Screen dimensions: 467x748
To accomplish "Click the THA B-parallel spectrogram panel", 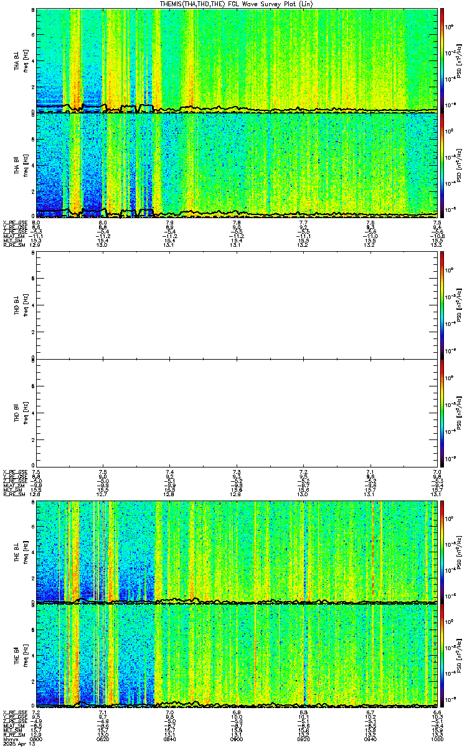I will [237, 165].
